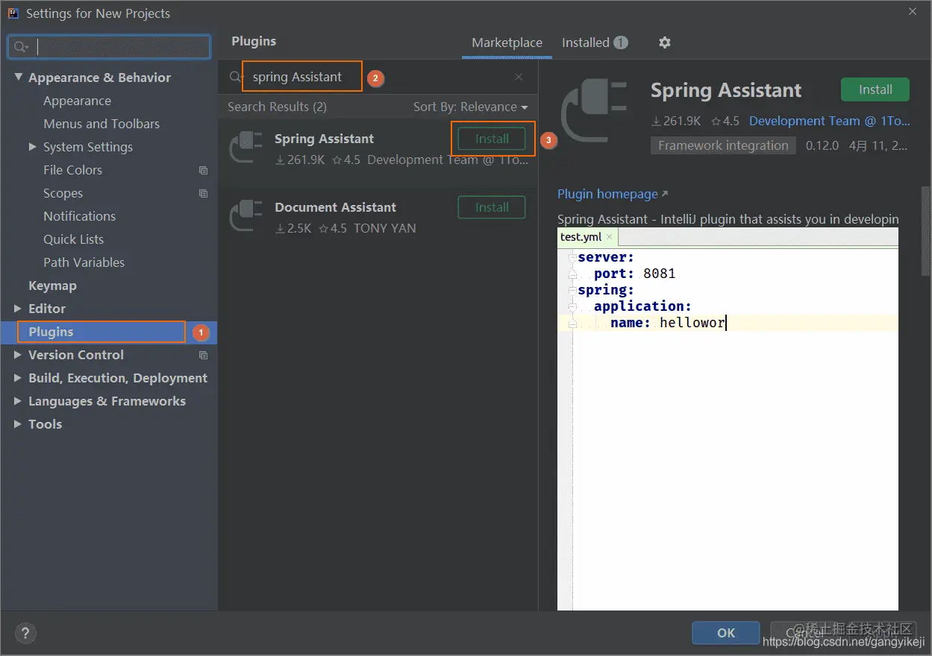Click Install button in plugin details header
Image resolution: width=932 pixels, height=656 pixels.
click(875, 89)
